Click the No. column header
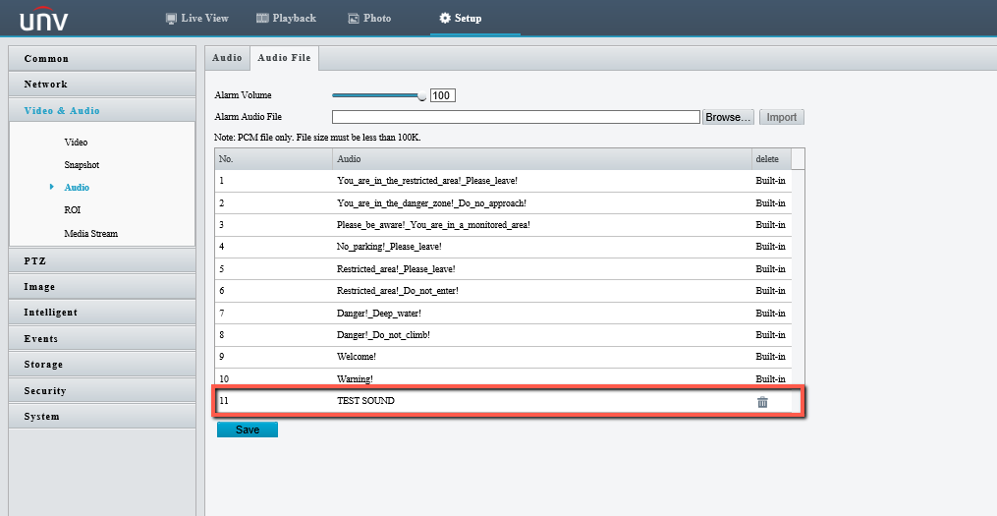 click(x=273, y=159)
